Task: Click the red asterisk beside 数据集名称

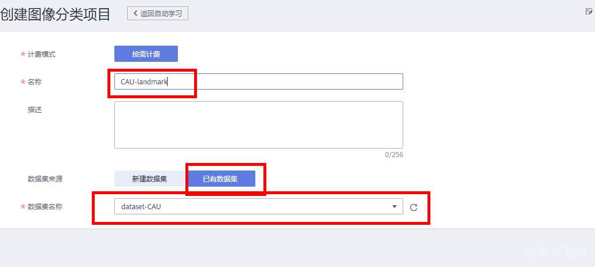Action: pos(23,207)
